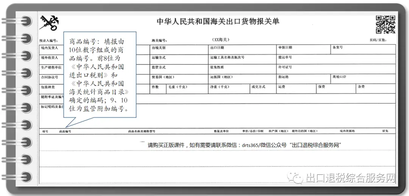
Task: Click the 备案号 field
Action: [363, 50]
